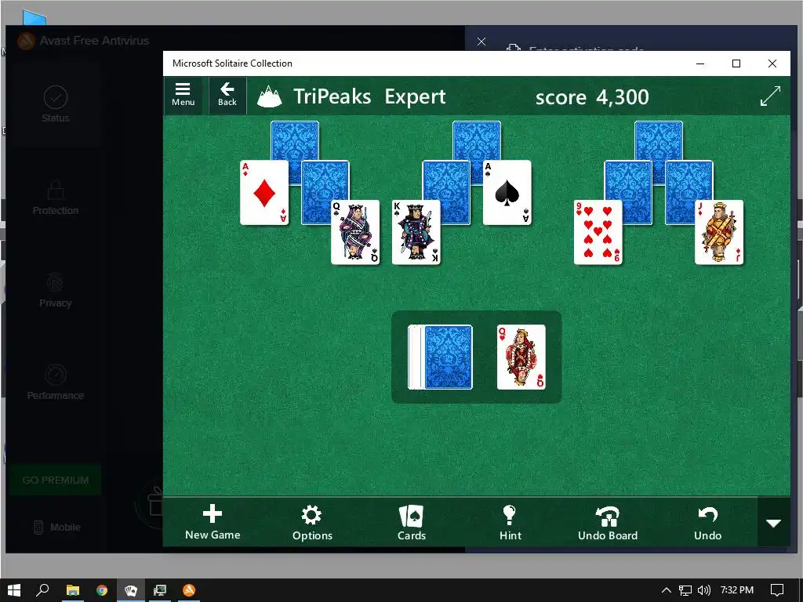Image resolution: width=803 pixels, height=602 pixels.
Task: Switch to Solitaire taskbar icon
Action: click(131, 590)
